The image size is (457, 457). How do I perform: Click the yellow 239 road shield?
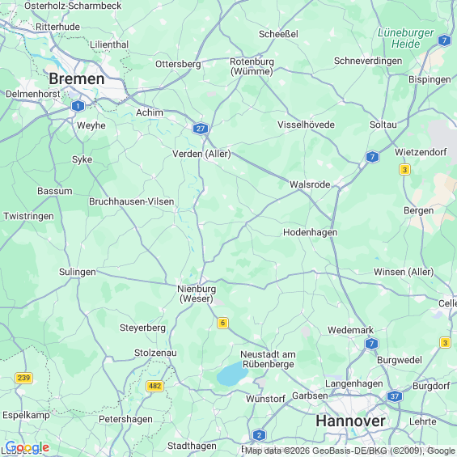pos(23,378)
